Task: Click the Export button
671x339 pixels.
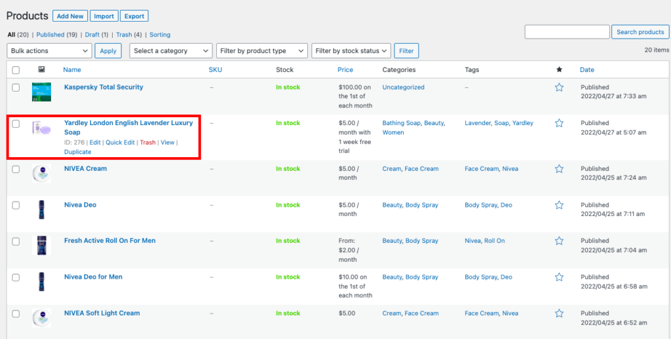Action: click(134, 16)
